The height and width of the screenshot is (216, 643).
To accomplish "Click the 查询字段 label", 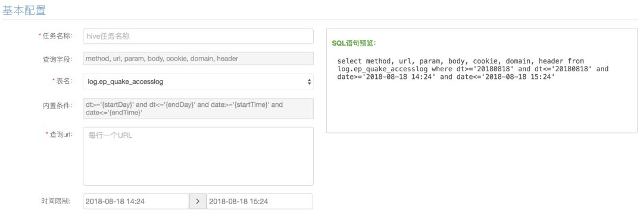I will point(58,59).
